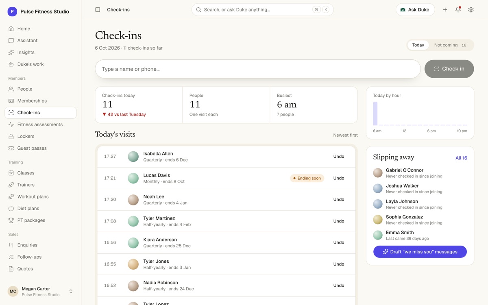This screenshot has height=305, width=488.
Task: Open Lucas Davis visit row name
Action: pos(157,175)
